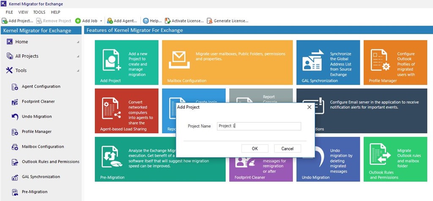This screenshot has height=201, width=433.
Task: Click the Activate License toolbar icon
Action: [167, 21]
